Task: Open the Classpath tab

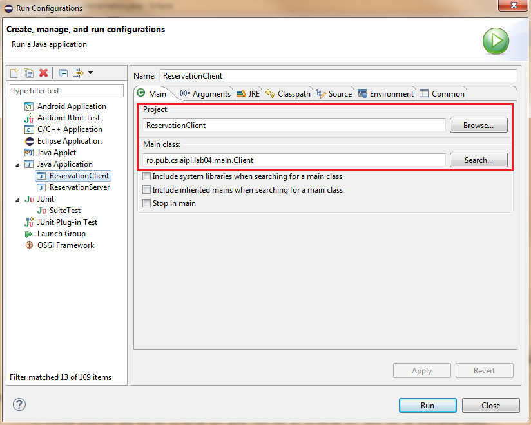Action: [288, 94]
